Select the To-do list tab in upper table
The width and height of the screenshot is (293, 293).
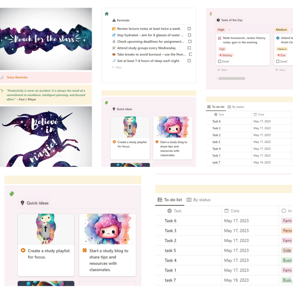point(216,107)
